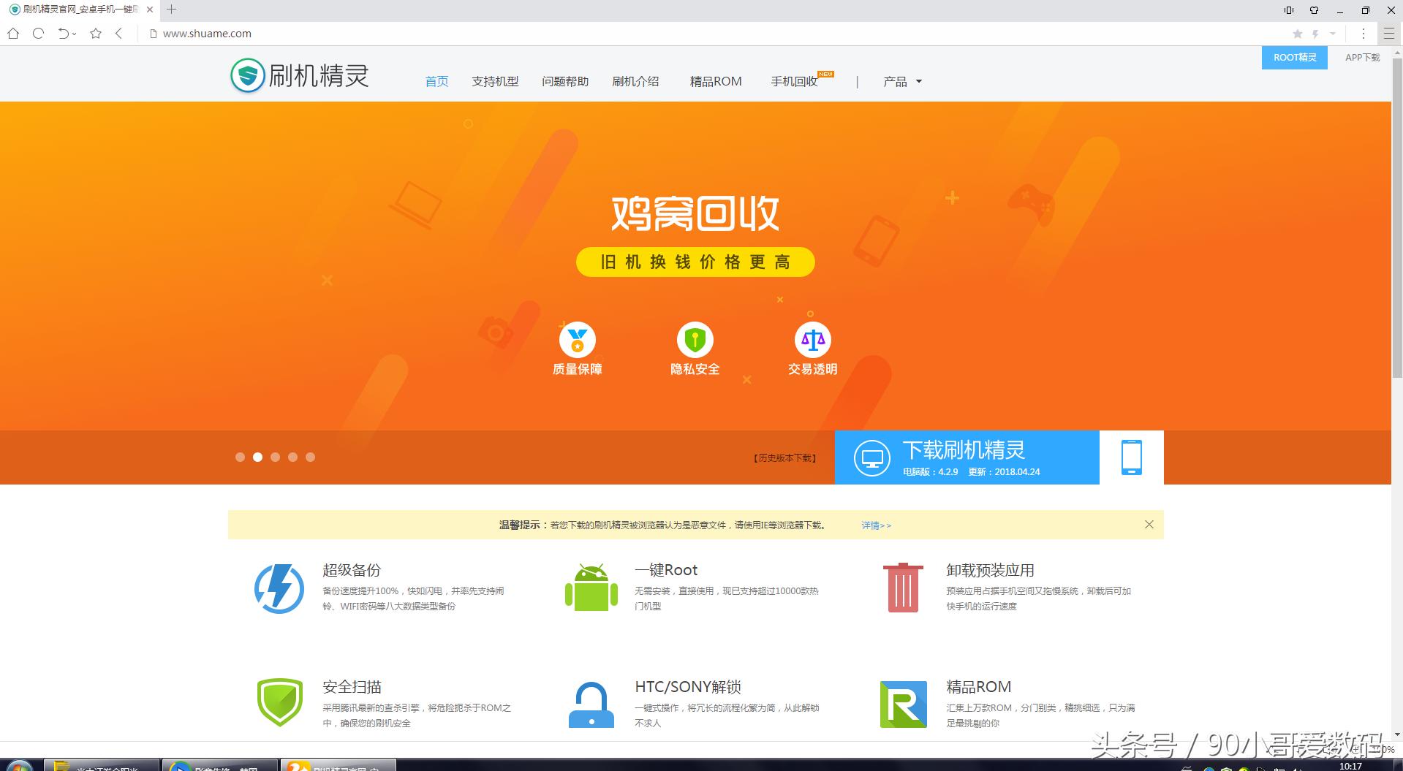Select the second carousel dot
Image resolution: width=1403 pixels, height=771 pixels.
click(x=257, y=457)
